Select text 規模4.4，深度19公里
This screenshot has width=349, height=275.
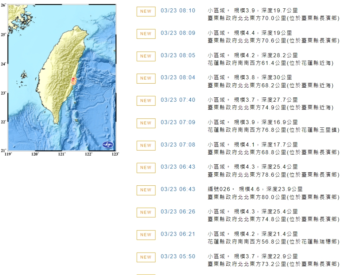(x=263, y=33)
